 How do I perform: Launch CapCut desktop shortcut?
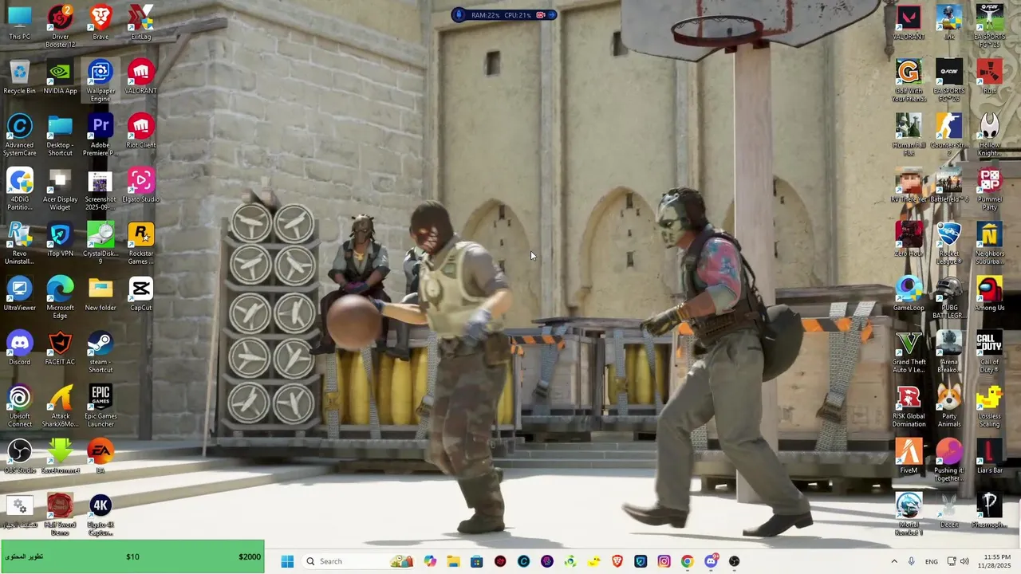click(141, 293)
